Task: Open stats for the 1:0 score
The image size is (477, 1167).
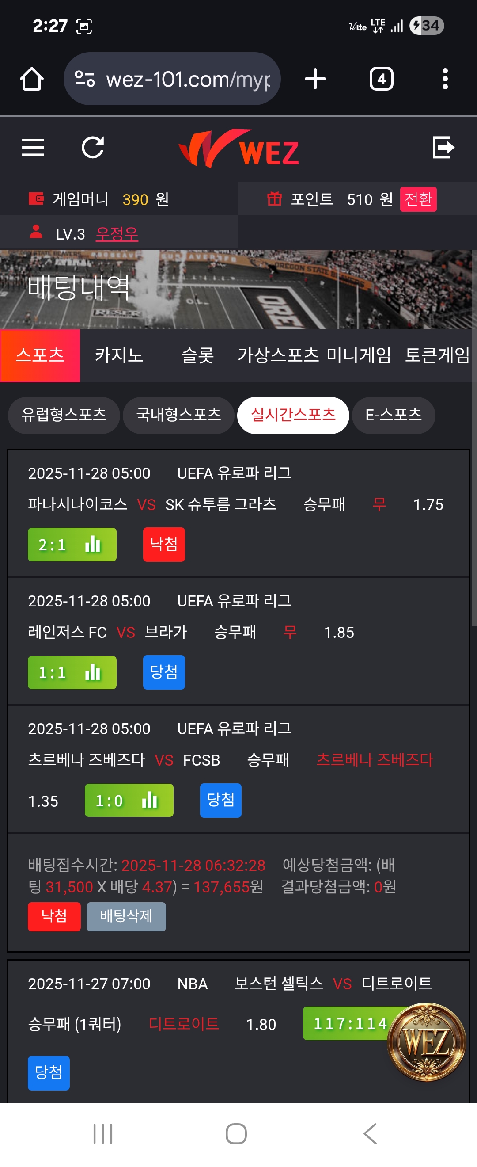Action: pyautogui.click(x=149, y=801)
